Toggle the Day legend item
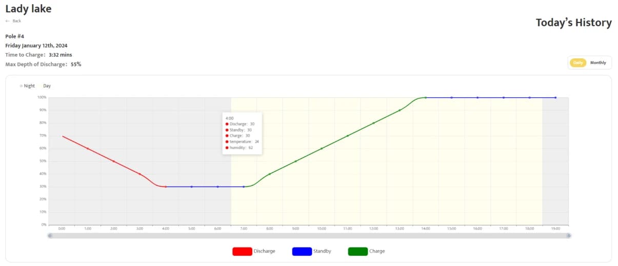618x266 pixels. [45, 86]
